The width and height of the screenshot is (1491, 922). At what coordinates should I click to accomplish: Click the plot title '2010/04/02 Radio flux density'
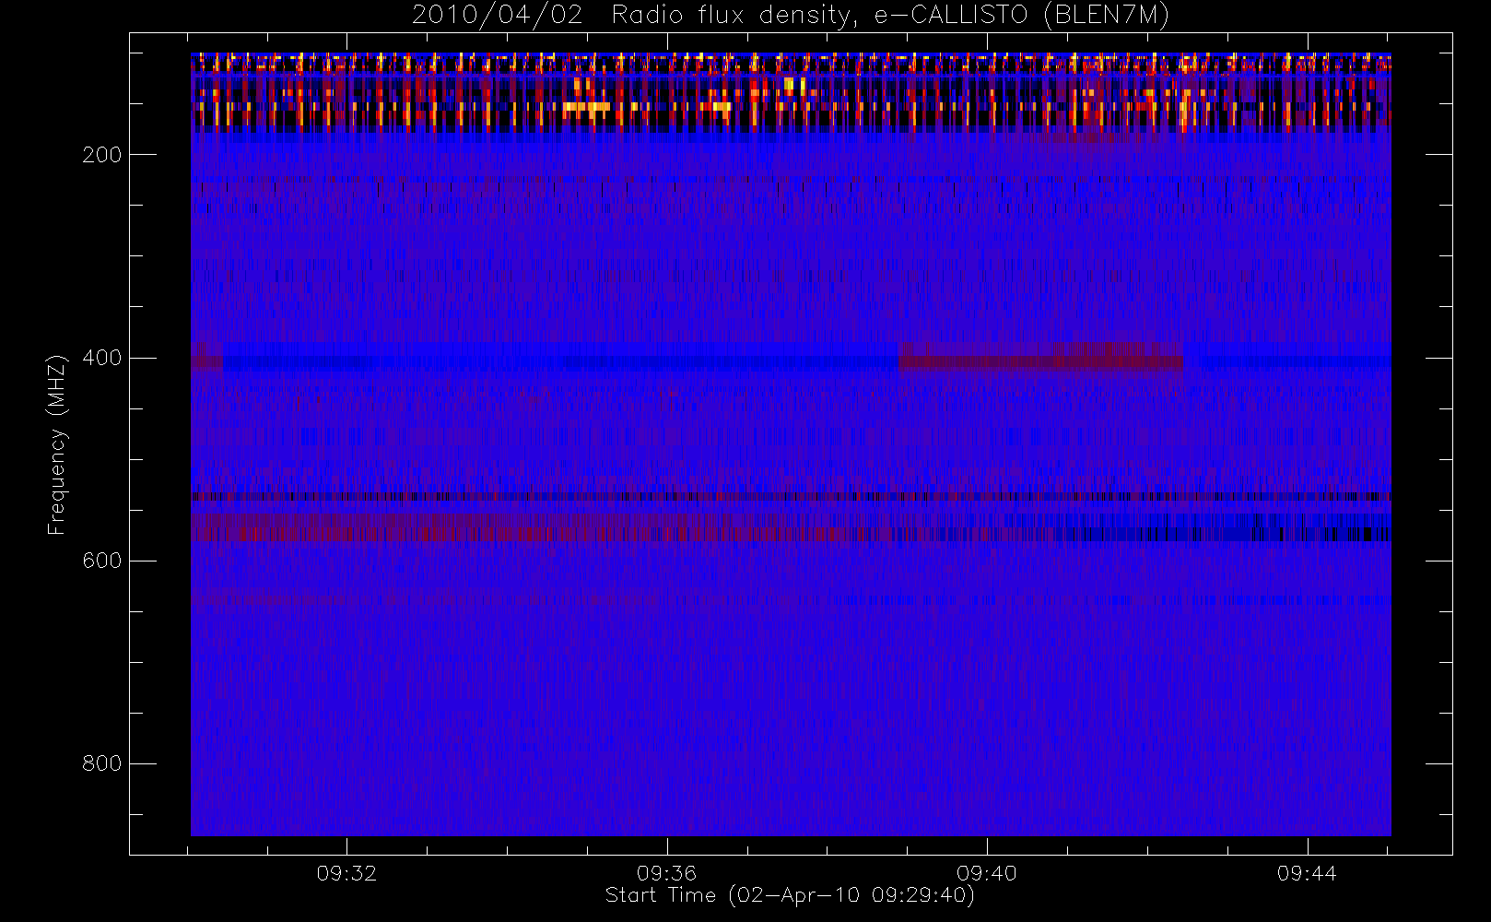[791, 16]
